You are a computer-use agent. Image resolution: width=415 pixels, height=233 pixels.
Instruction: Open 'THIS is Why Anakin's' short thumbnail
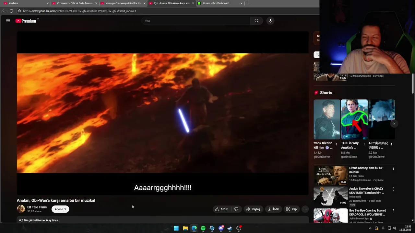(x=354, y=119)
